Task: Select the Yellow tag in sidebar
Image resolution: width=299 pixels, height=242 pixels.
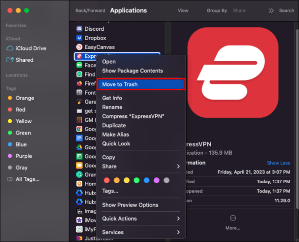Action: [x=19, y=121]
